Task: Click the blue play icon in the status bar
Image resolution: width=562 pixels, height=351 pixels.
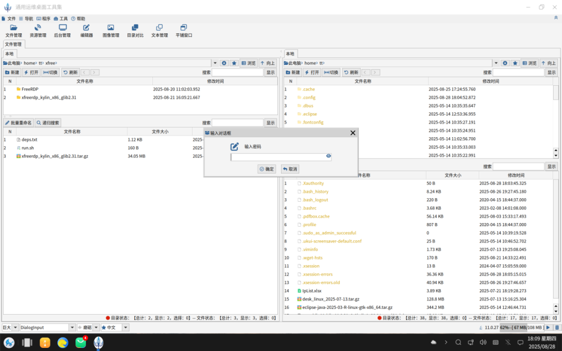Action: click(x=548, y=328)
